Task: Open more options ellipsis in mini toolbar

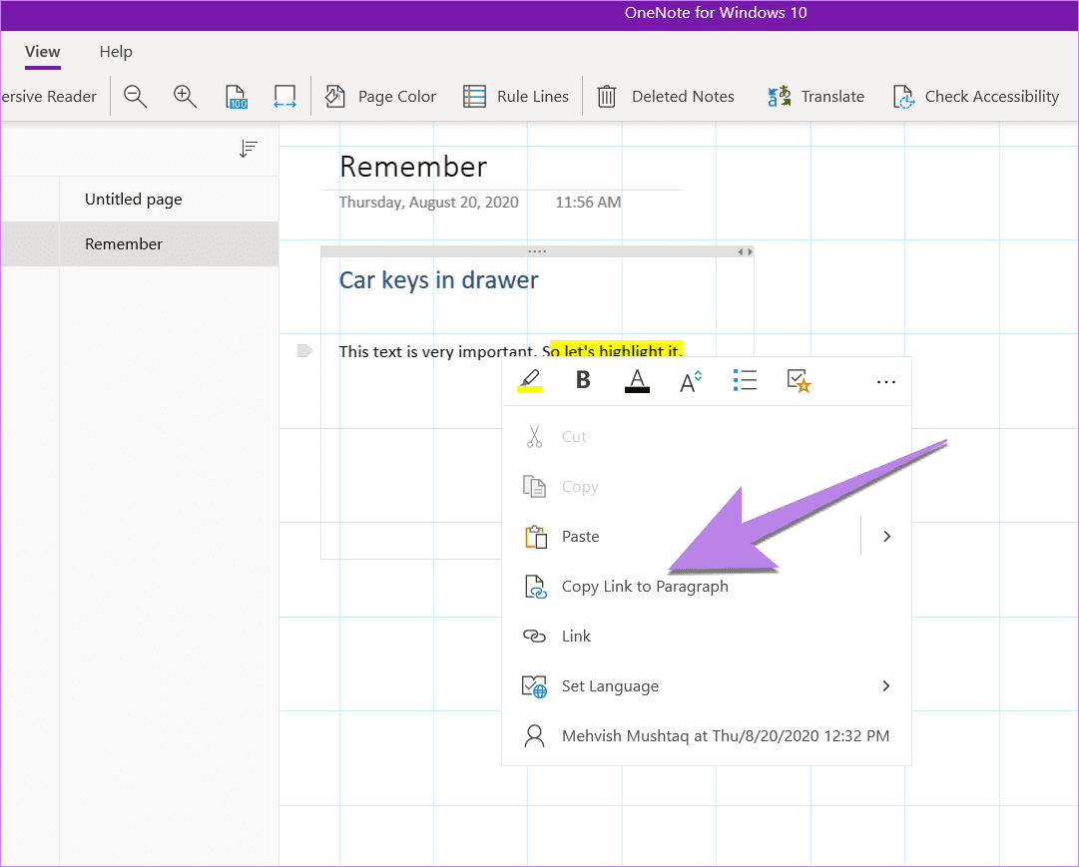Action: tap(886, 382)
